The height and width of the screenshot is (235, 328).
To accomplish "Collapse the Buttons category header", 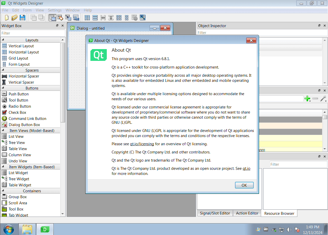I will [x=30, y=88].
